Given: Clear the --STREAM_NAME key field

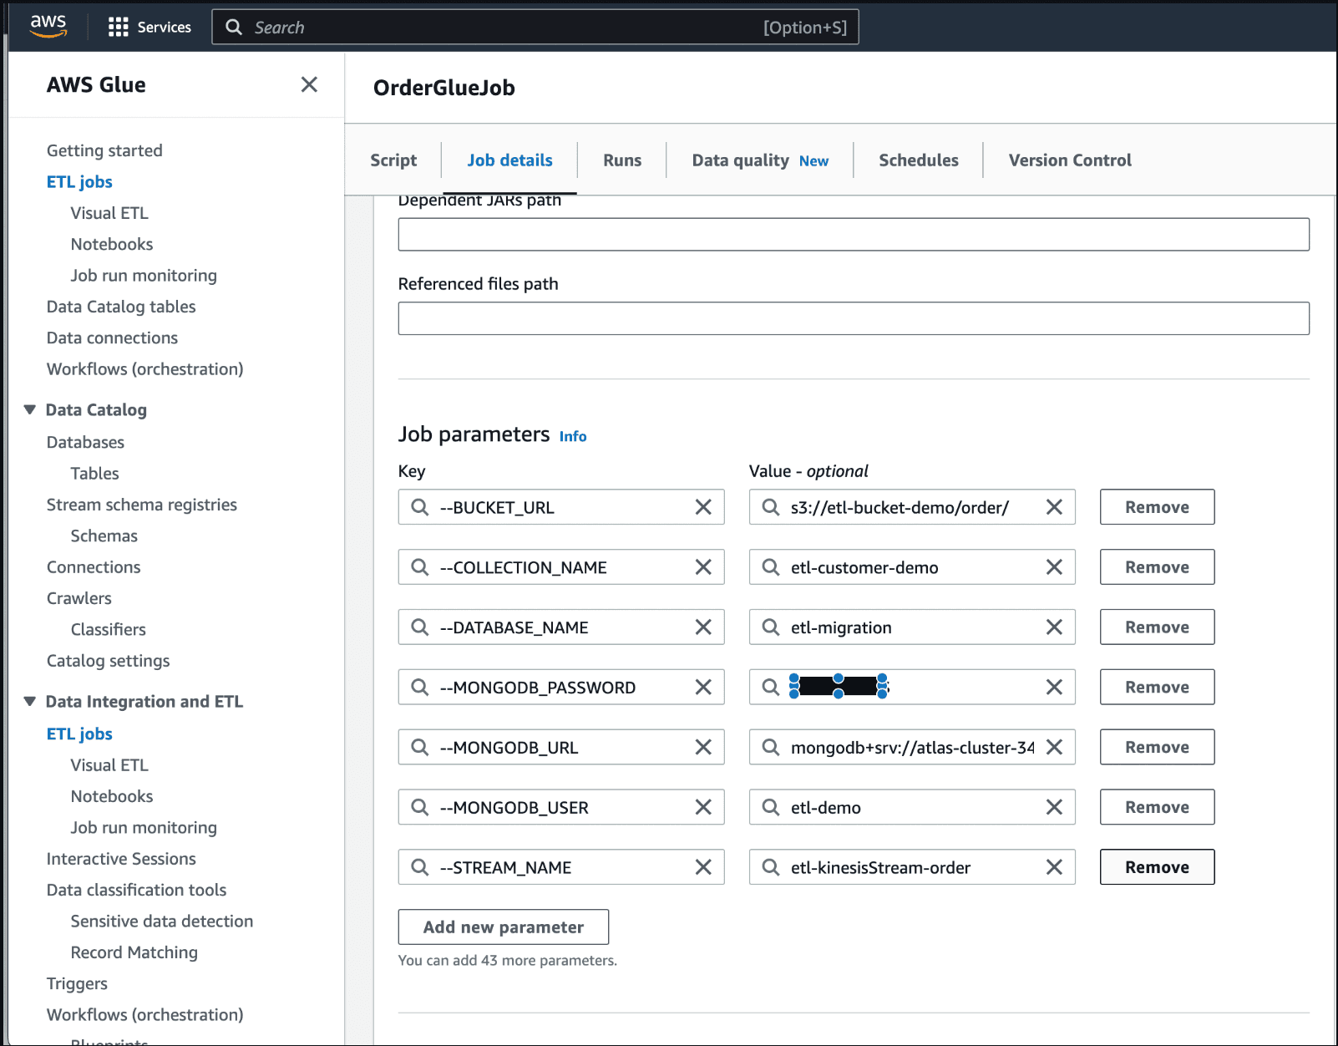Looking at the screenshot, I should pos(703,867).
